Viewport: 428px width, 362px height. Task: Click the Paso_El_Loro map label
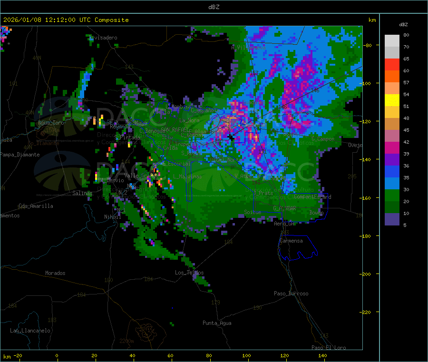(329, 348)
